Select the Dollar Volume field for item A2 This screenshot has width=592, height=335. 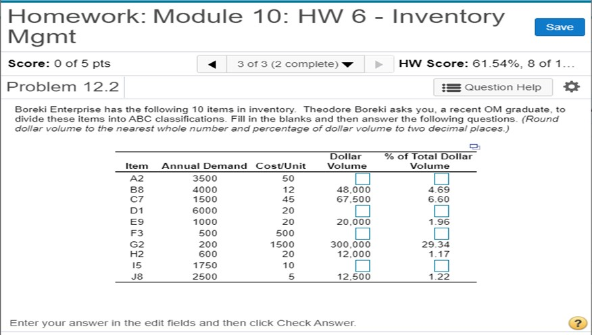[x=362, y=178]
